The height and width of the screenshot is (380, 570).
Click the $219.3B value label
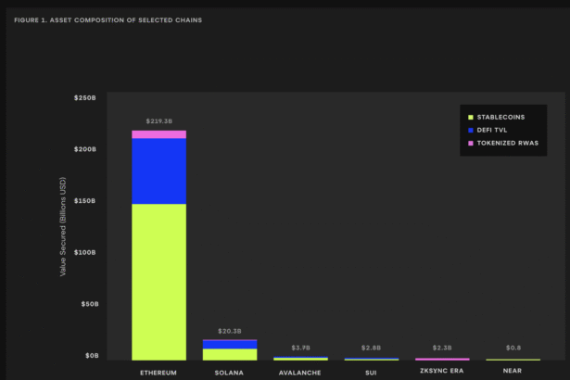tap(158, 121)
